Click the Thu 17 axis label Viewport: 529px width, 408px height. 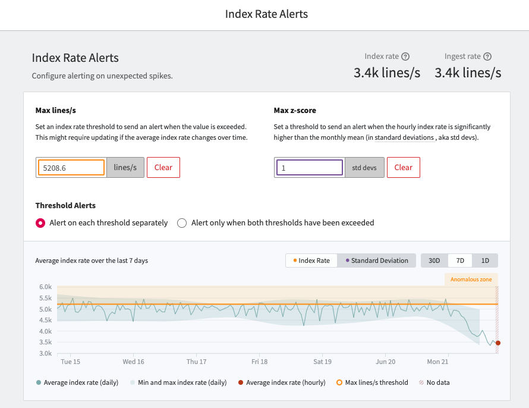(x=196, y=362)
